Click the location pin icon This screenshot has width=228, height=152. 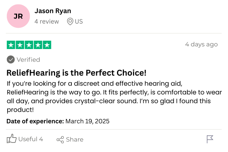(70, 21)
